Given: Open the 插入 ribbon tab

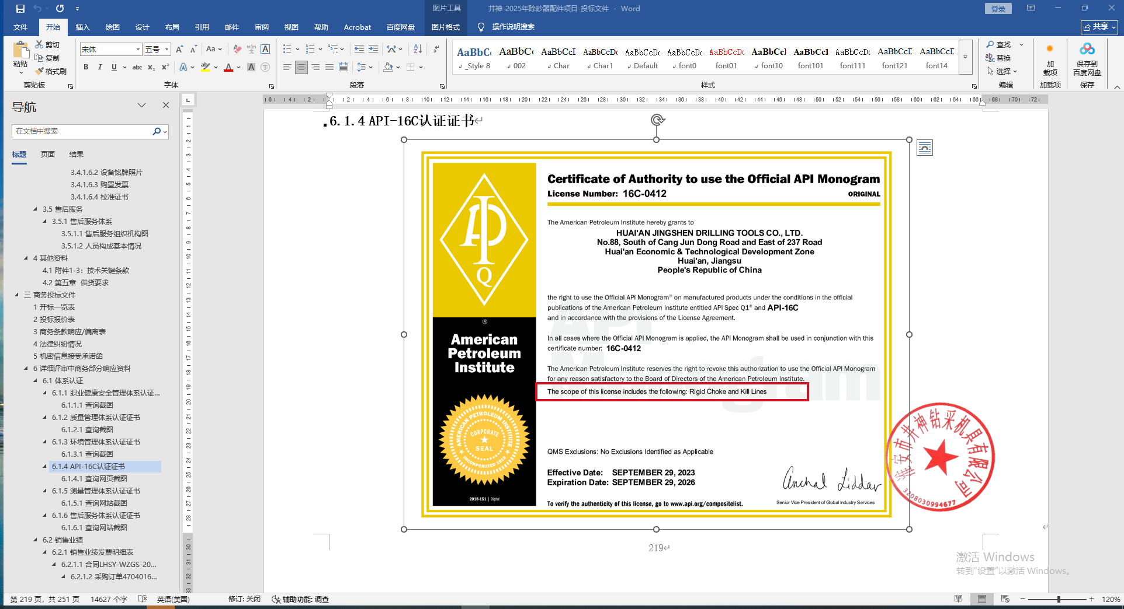Looking at the screenshot, I should [x=83, y=27].
